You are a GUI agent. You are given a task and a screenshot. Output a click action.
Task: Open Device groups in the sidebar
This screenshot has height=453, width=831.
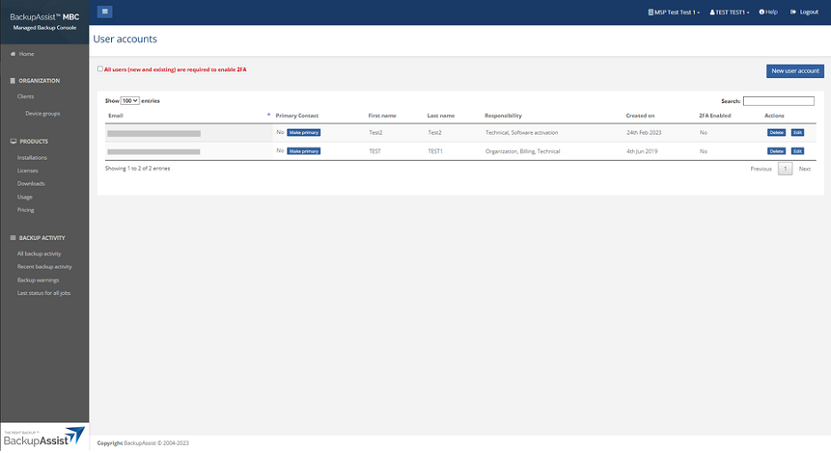43,114
